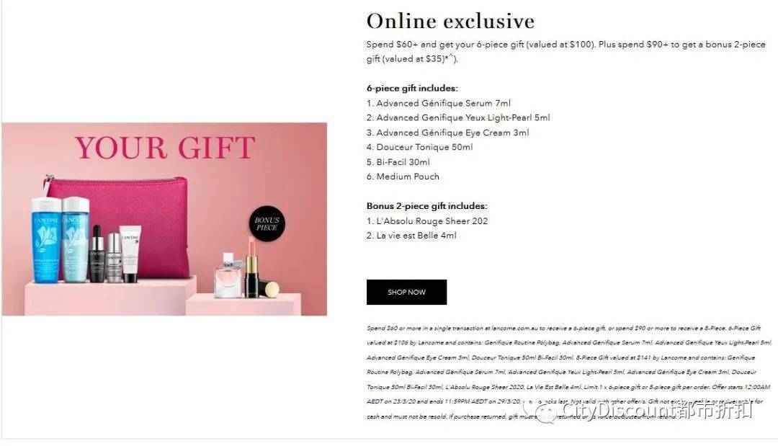The width and height of the screenshot is (778, 446).
Task: Click the YOUR GIFT promotional banner image
Action: click(164, 219)
